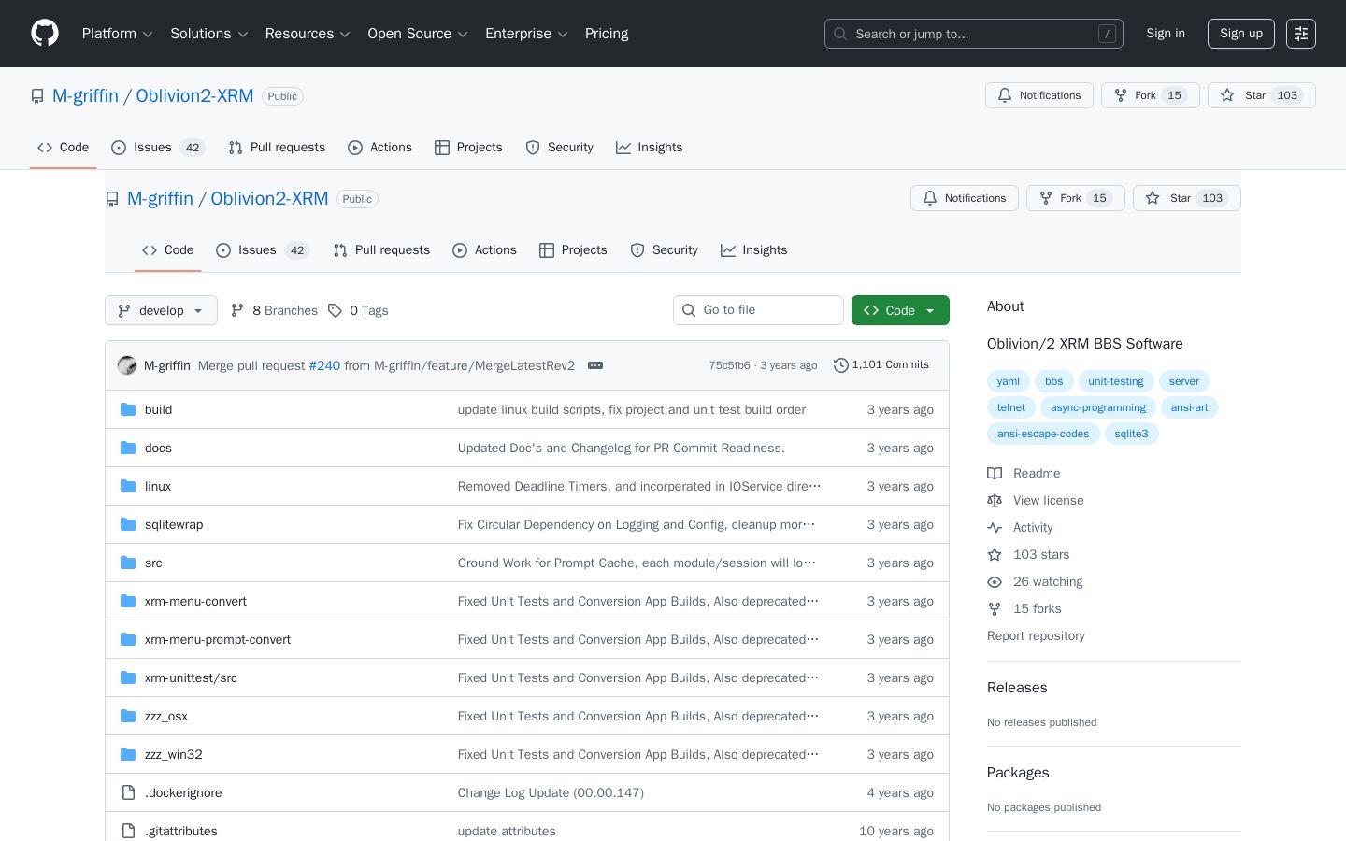Click the star icon beside 103 stars
Viewport: 1346px width, 841px height.
coord(995,555)
